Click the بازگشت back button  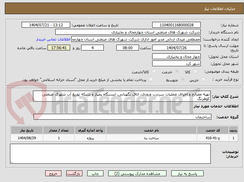(x=74, y=174)
